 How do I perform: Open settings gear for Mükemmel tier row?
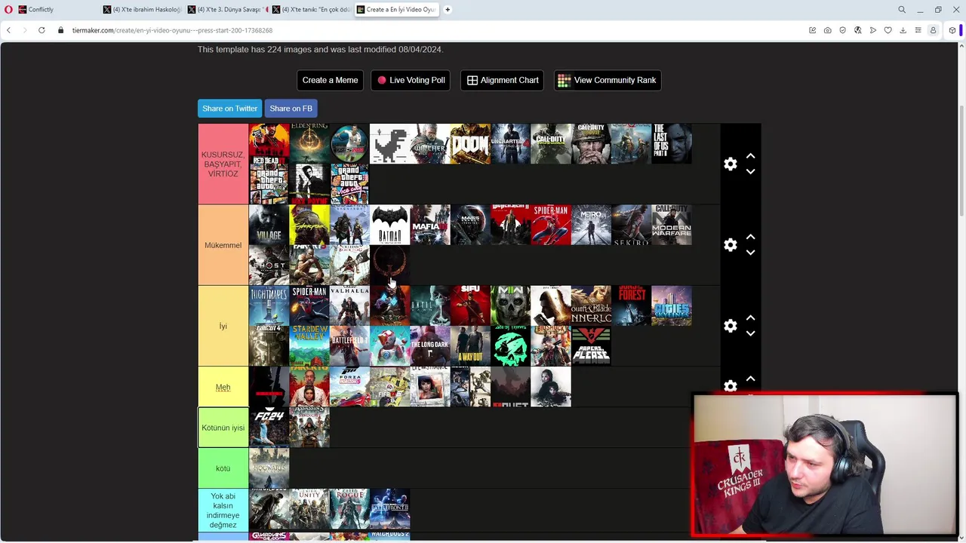[731, 245]
